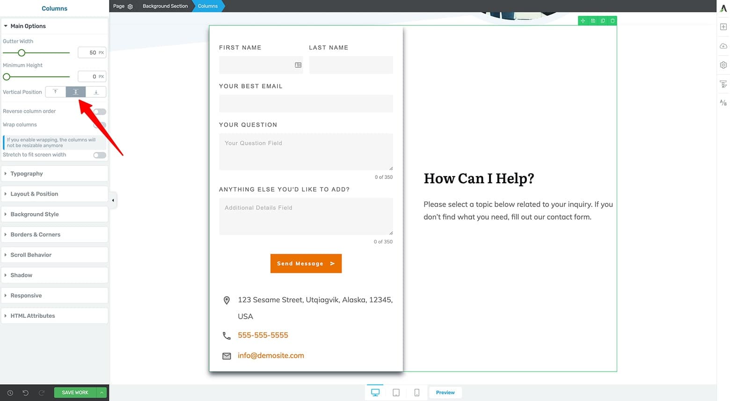Open the A/B test icon in right sidebar
This screenshot has width=730, height=401.
(723, 103)
